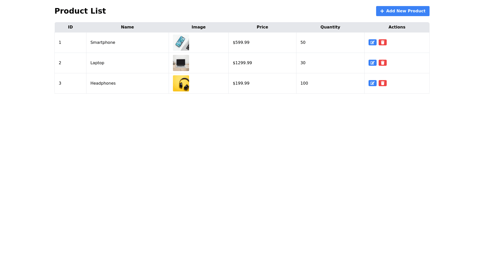Click the ID column header

[x=70, y=27]
